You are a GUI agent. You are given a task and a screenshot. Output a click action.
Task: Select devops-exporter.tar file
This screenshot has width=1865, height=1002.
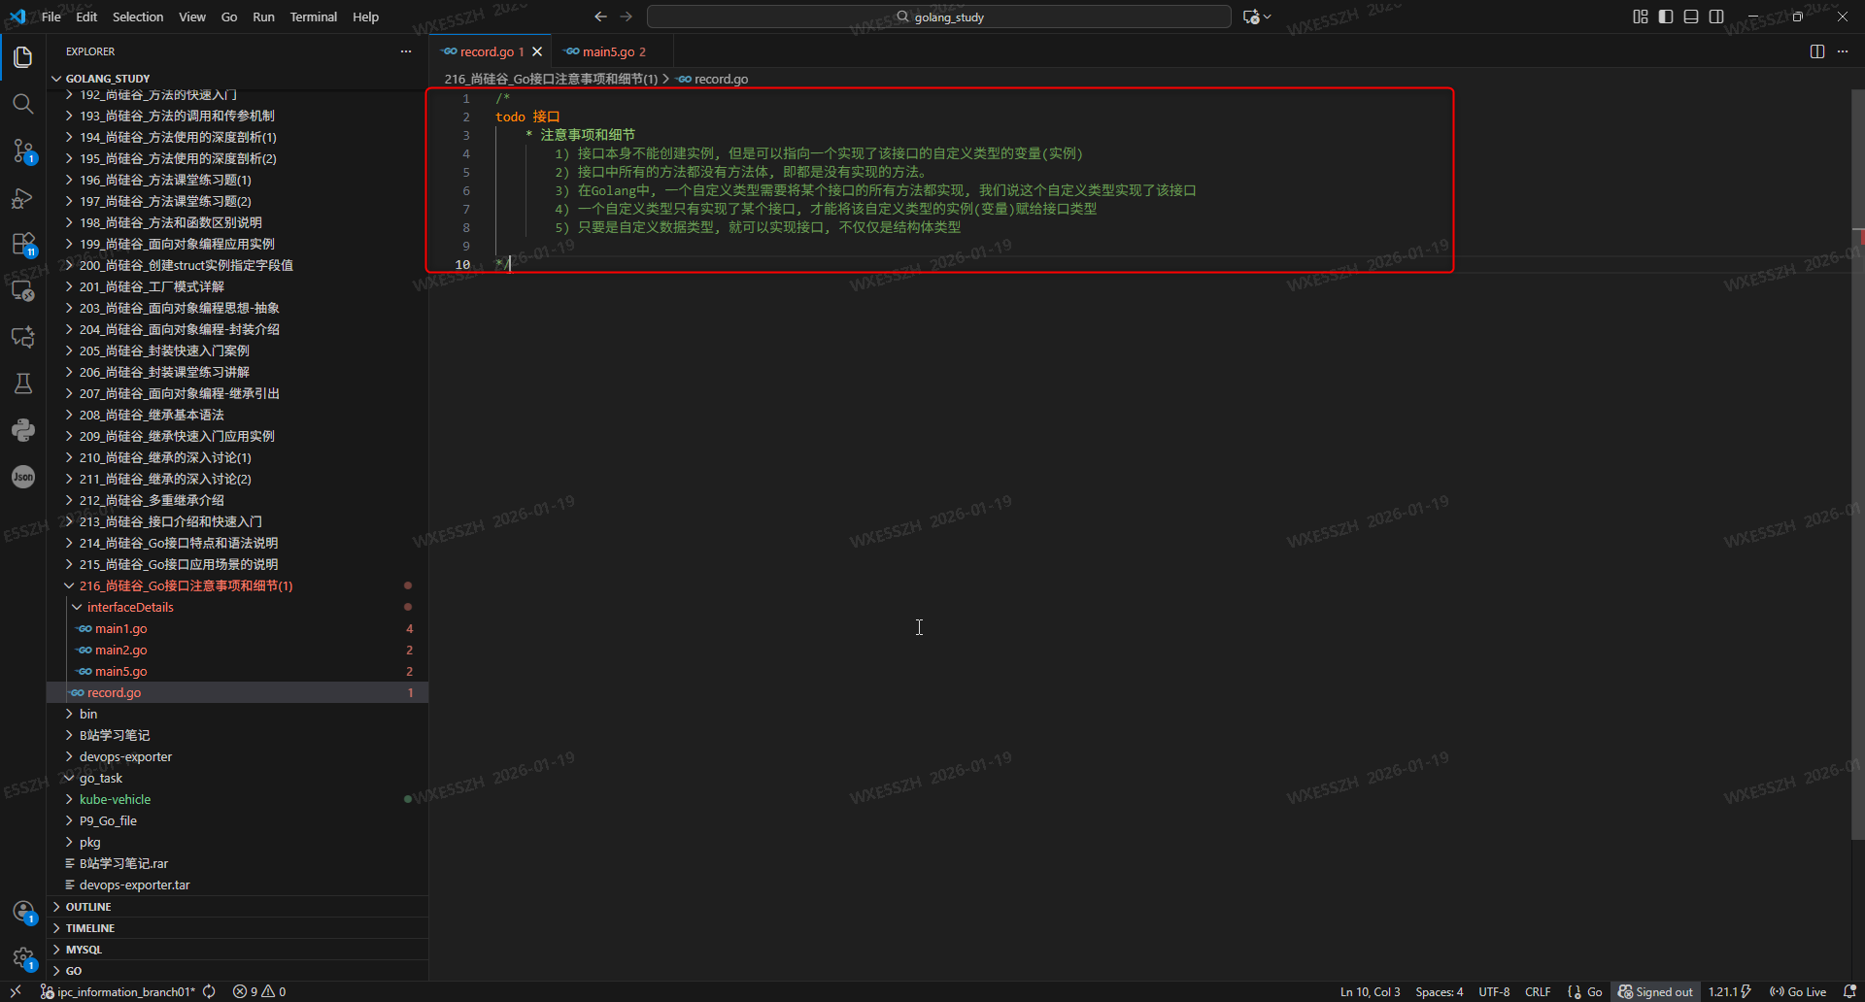click(134, 885)
